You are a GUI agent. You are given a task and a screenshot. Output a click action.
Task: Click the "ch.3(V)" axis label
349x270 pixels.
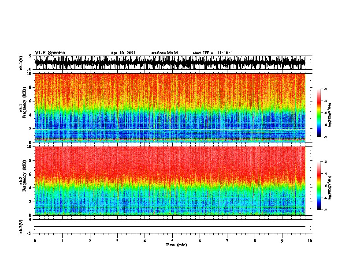[x=21, y=226]
